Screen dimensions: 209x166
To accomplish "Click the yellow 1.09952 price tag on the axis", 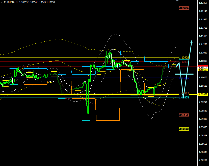I will tap(203, 94).
